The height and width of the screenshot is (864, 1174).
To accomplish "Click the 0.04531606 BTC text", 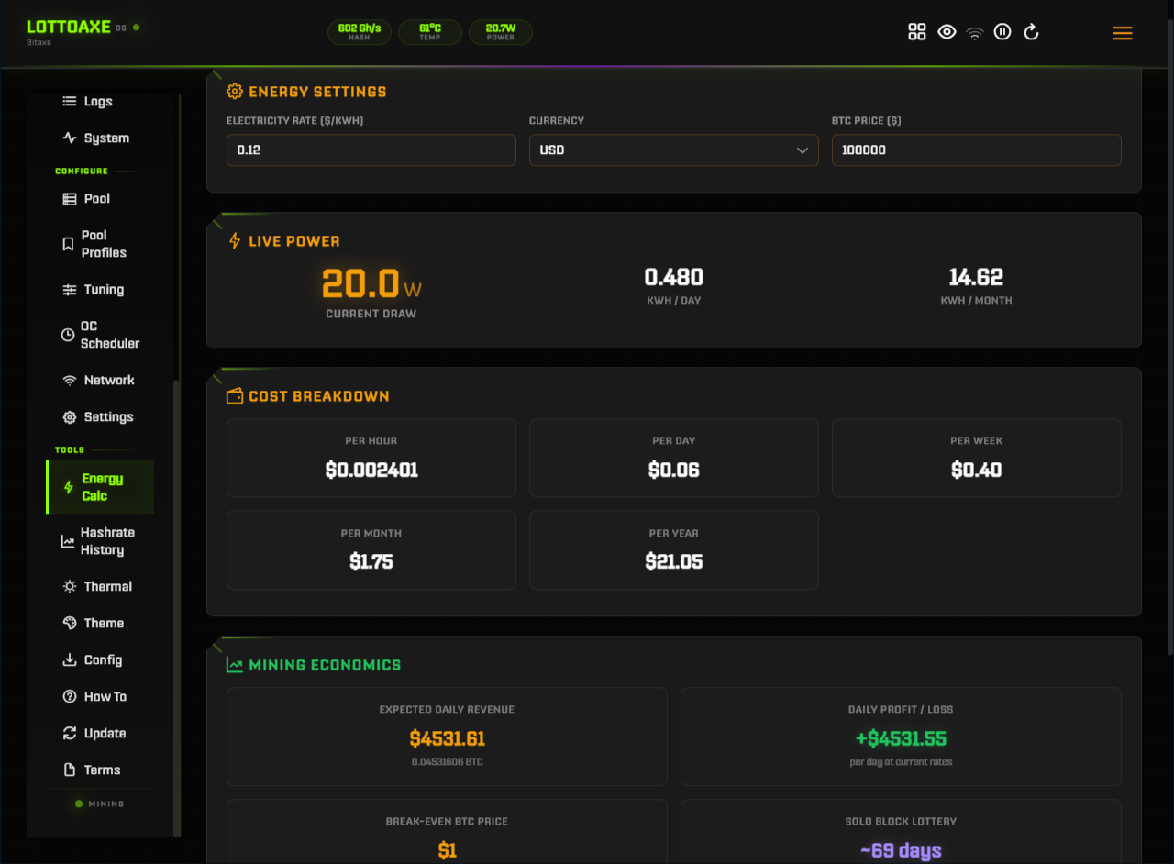I will [447, 762].
